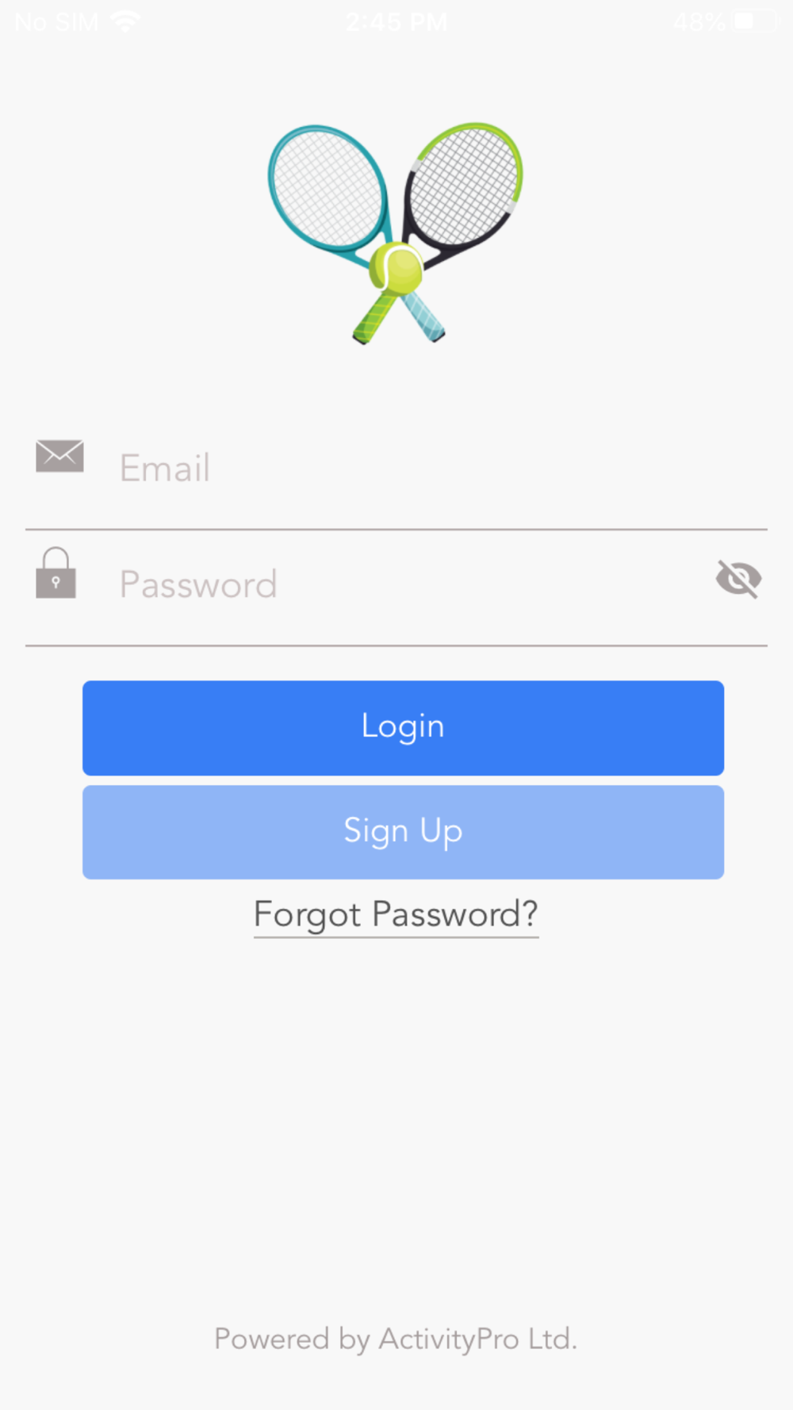This screenshot has height=1410, width=793.
Task: Tap the padlock icon beside Password
Action: (x=56, y=573)
